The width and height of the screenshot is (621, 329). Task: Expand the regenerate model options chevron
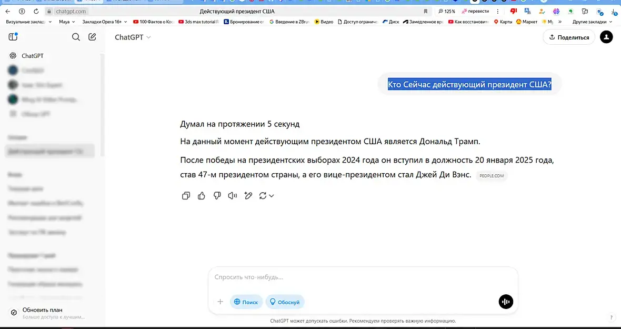[272, 196]
